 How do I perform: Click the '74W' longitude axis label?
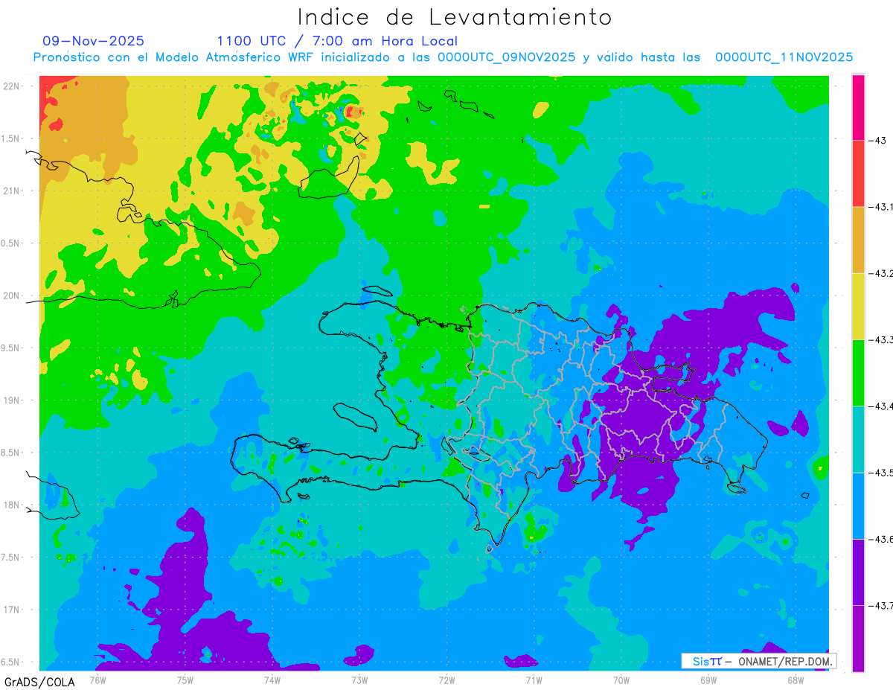[272, 680]
